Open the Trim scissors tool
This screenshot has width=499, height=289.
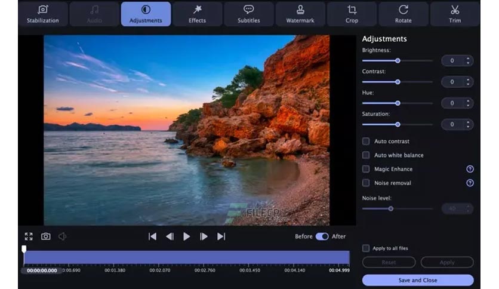(455, 14)
